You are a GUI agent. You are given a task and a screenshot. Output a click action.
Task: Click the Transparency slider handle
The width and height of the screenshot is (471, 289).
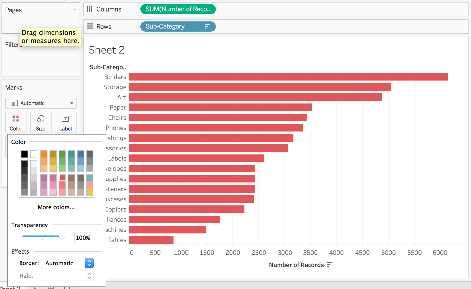point(62,237)
